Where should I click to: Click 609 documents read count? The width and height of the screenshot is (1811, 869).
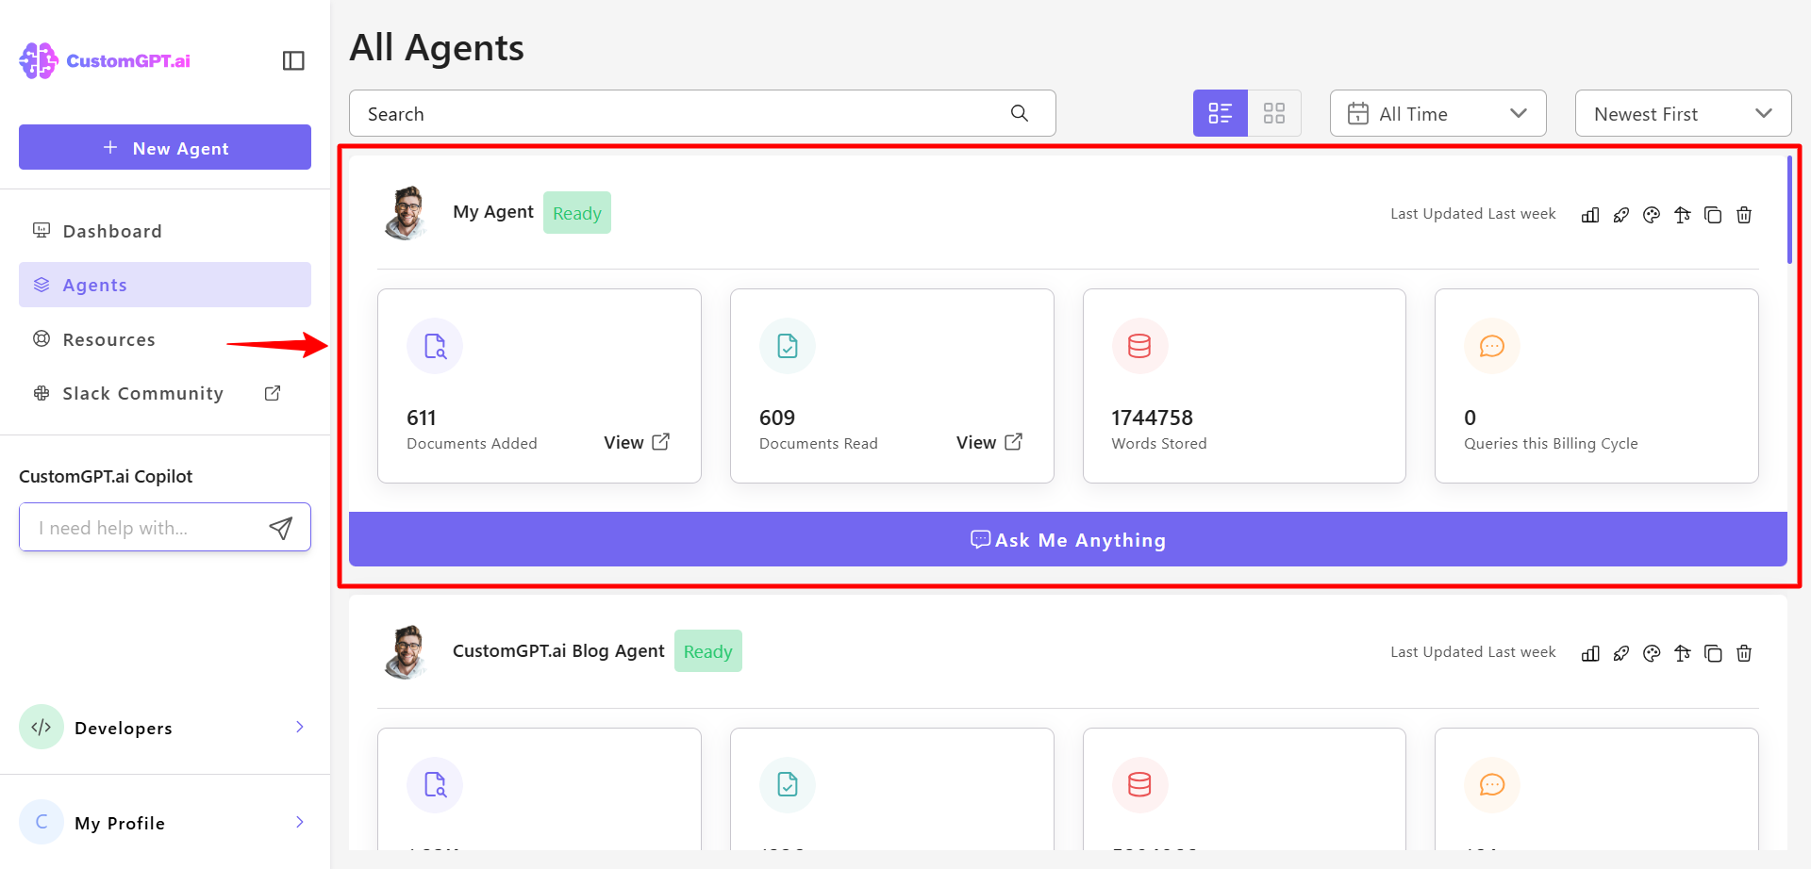click(777, 418)
